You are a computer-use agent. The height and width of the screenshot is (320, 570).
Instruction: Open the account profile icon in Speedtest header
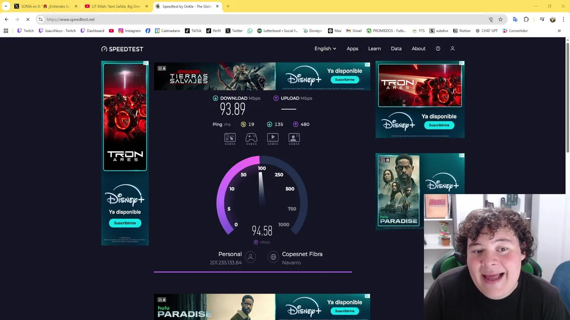pos(452,48)
